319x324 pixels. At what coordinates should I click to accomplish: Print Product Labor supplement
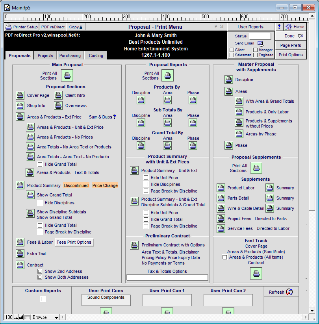tap(221, 188)
